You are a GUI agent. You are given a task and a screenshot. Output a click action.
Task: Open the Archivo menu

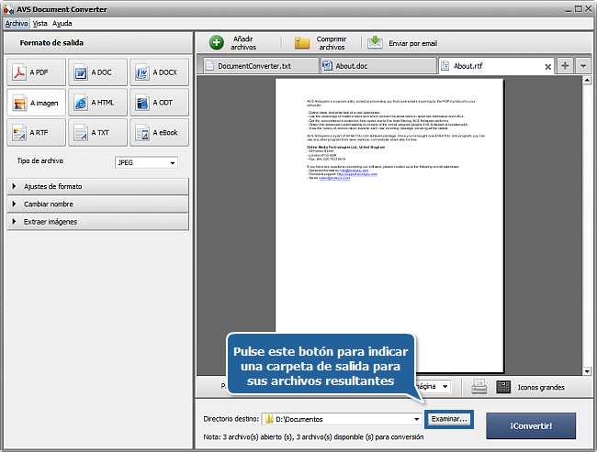click(x=17, y=24)
